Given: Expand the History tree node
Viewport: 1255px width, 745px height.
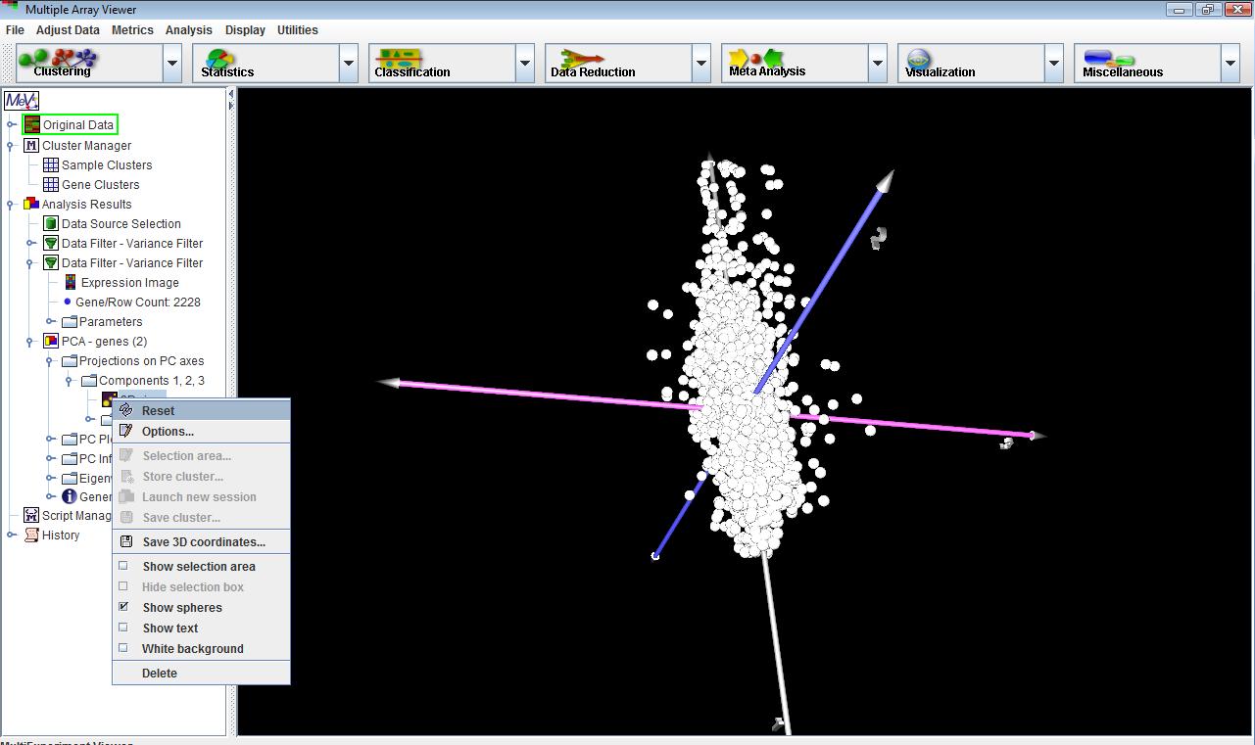Looking at the screenshot, I should click(12, 535).
